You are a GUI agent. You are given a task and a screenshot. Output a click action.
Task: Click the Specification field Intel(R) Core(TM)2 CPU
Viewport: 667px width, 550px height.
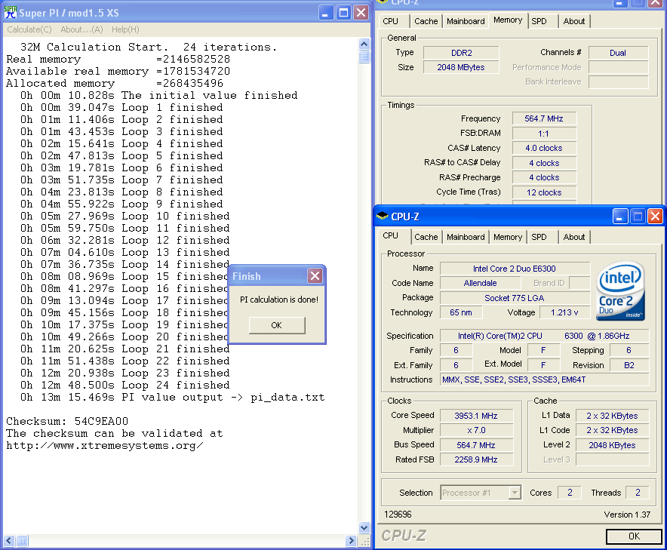click(x=544, y=336)
